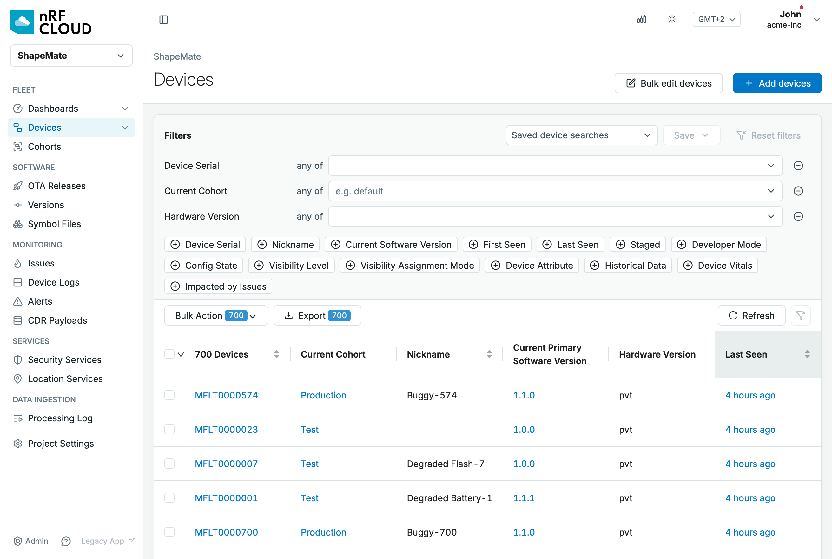Select the MFLT0000700 row checkbox
Image resolution: width=832 pixels, height=559 pixels.
click(169, 532)
